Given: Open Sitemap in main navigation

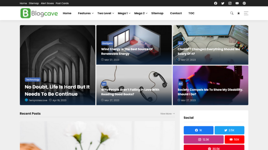Looking at the screenshot, I should [157, 13].
